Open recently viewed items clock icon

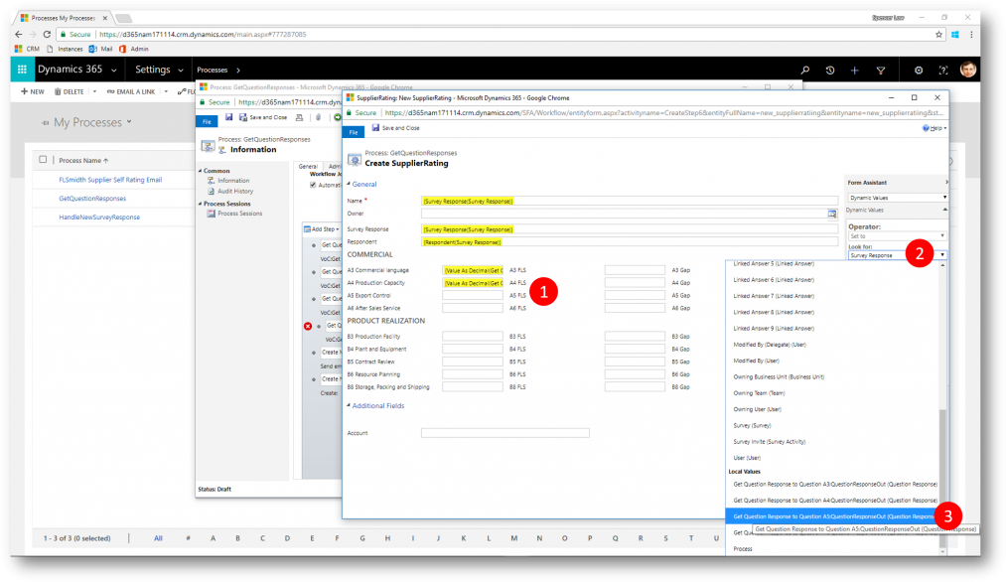click(x=829, y=71)
